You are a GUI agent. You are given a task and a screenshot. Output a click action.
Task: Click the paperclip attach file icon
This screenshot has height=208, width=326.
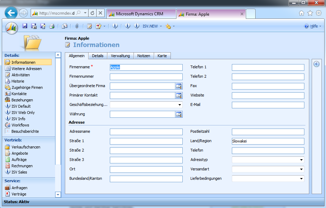point(77,26)
